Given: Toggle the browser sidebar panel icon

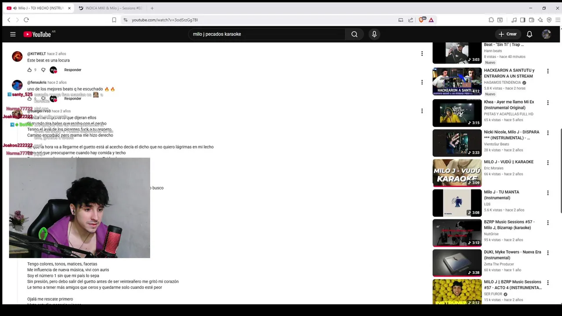Looking at the screenshot, I should [x=522, y=20].
